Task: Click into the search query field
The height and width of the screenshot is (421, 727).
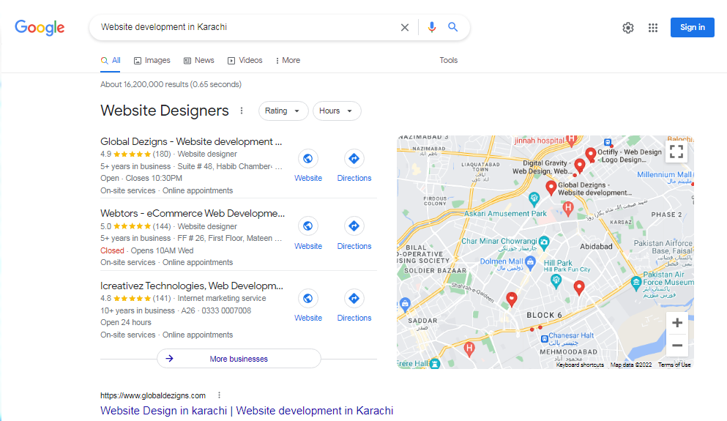Action: point(242,27)
